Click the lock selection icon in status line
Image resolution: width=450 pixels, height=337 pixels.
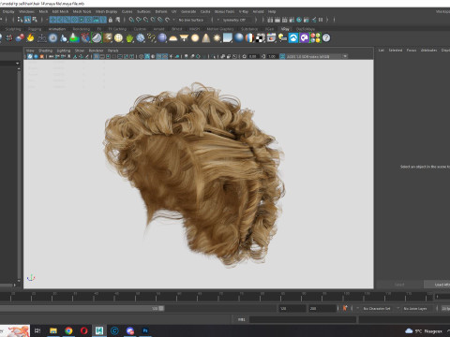(x=111, y=20)
